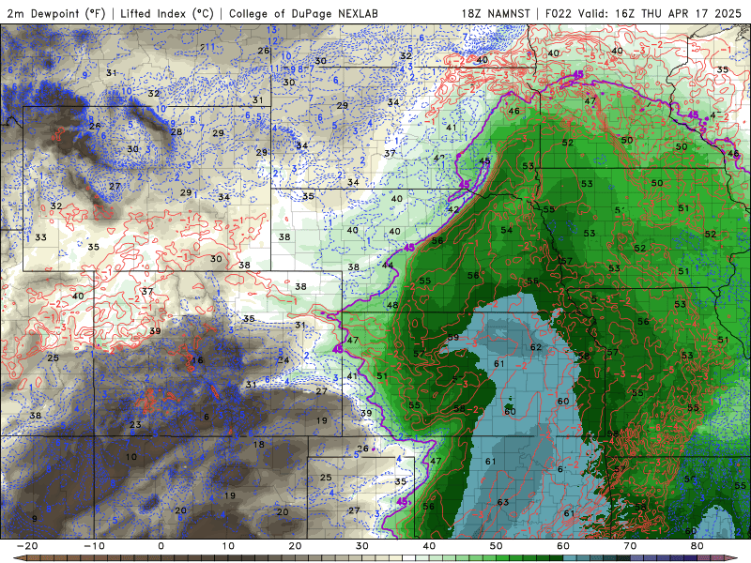Click the 30 label on the color scale
The width and height of the screenshot is (751, 563).
[362, 546]
